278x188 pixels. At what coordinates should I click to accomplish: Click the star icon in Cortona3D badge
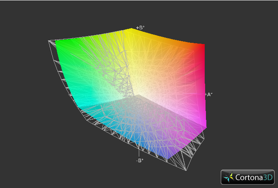229,177
